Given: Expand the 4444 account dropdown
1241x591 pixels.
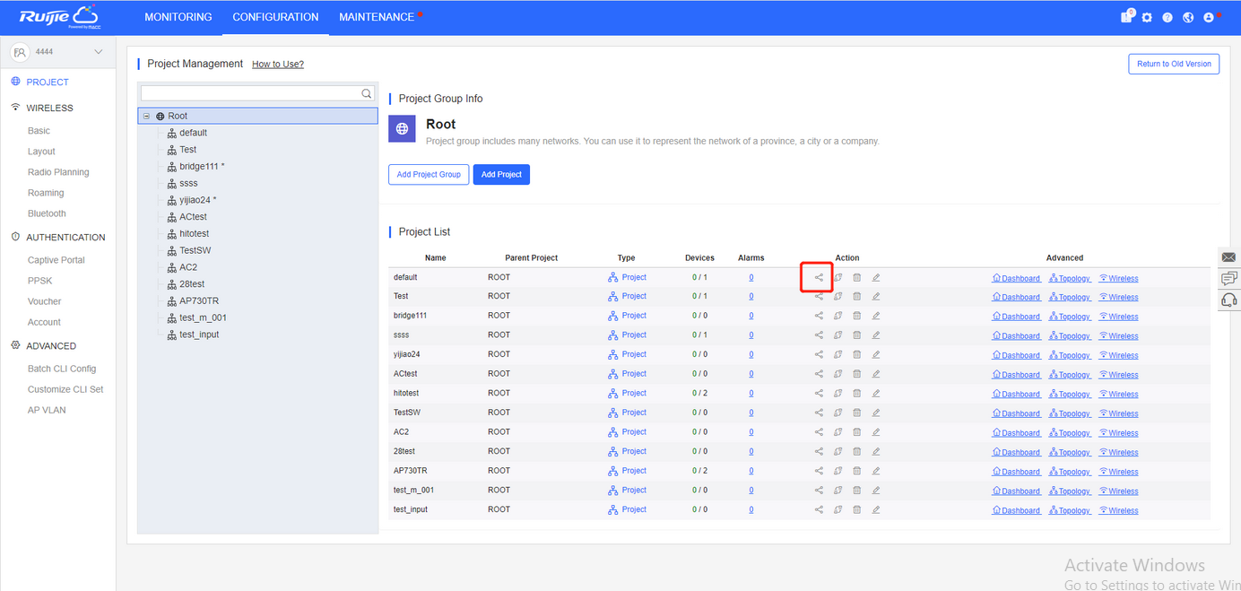Looking at the screenshot, I should [98, 52].
